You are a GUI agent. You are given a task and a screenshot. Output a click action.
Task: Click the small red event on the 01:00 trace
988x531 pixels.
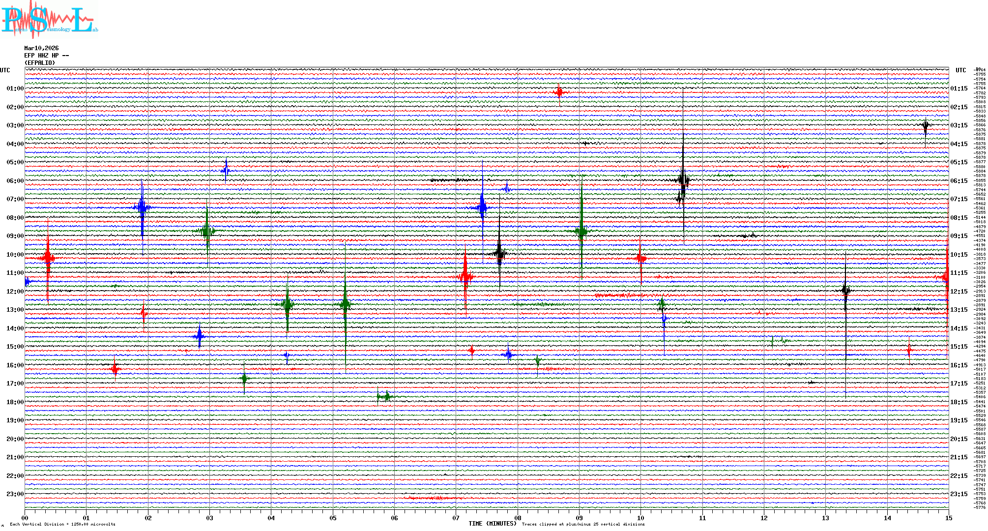(x=559, y=92)
